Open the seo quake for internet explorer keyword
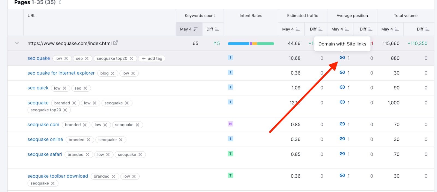This screenshot has width=437, height=192. tap(61, 73)
